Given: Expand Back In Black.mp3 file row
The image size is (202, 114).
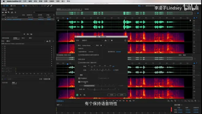Looking at the screenshot, I should 2,17.
